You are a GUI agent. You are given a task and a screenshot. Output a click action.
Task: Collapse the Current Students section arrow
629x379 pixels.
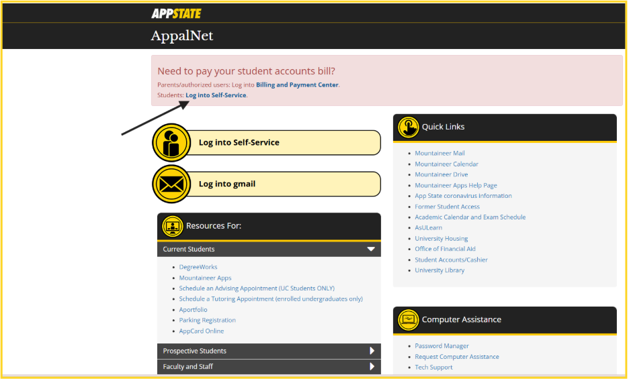pos(371,249)
